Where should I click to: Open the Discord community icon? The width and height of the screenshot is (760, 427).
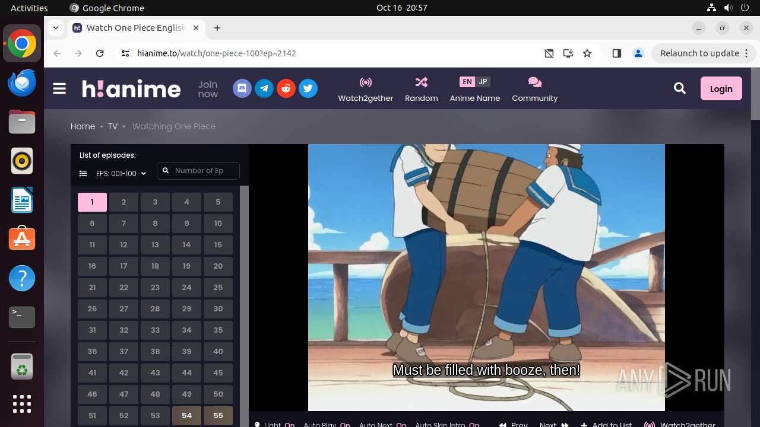tap(242, 88)
